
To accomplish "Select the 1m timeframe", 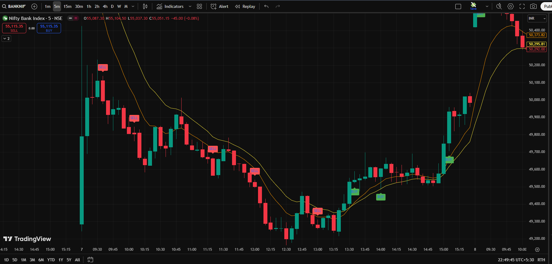I will 47,6.
